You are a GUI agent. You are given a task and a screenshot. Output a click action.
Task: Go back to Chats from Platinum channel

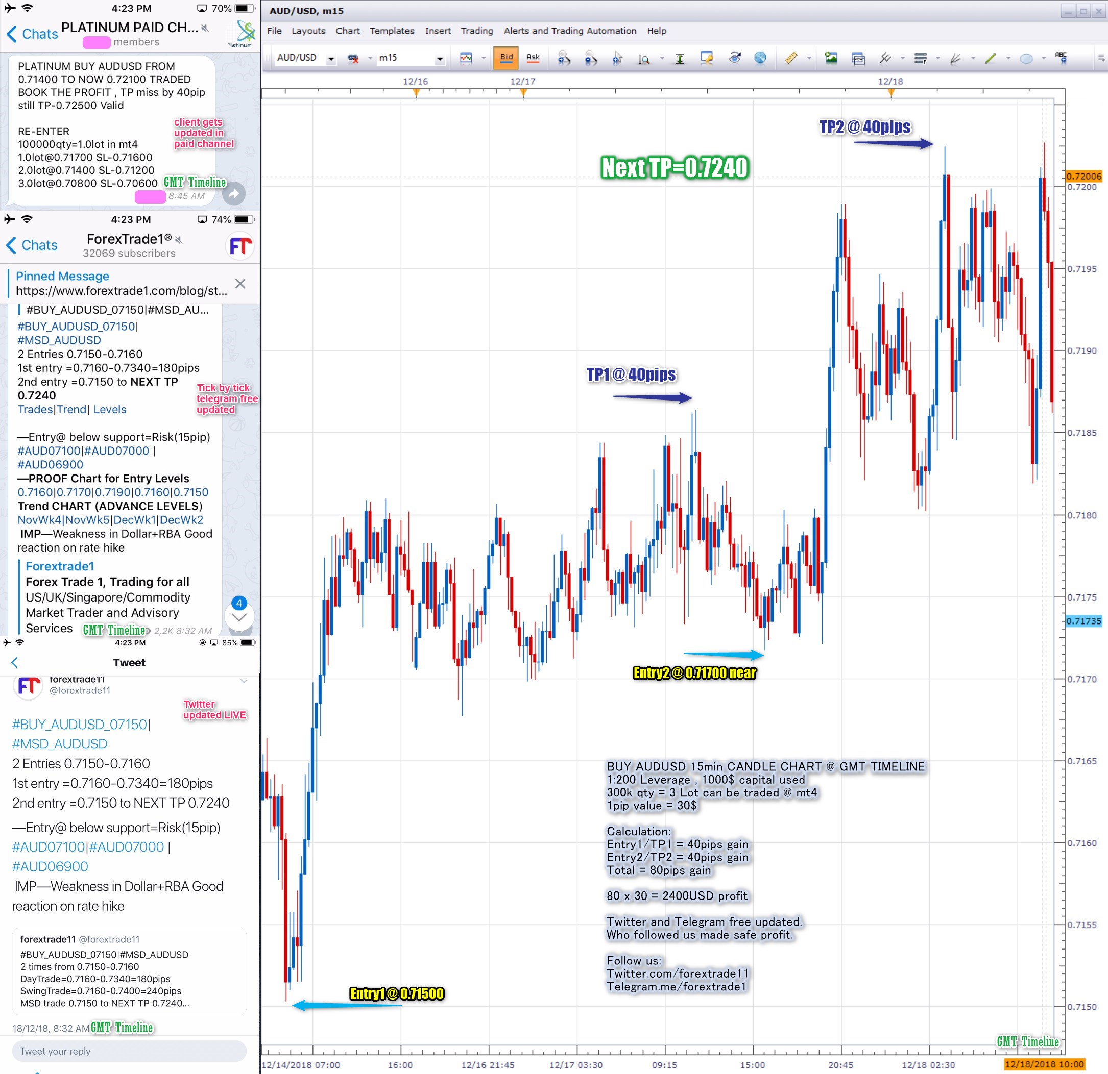tap(32, 34)
